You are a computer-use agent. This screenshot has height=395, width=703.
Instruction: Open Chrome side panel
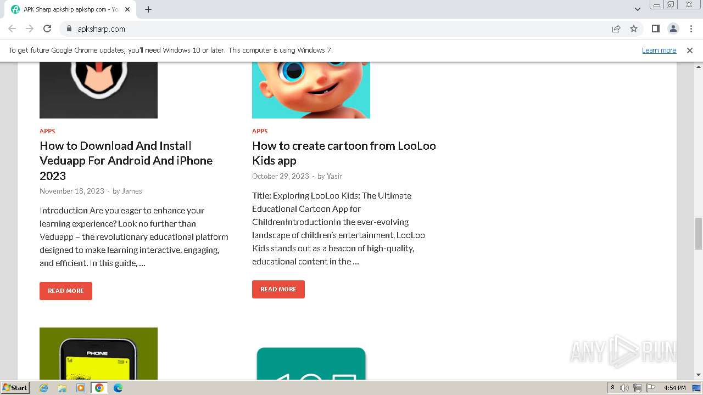click(655, 29)
